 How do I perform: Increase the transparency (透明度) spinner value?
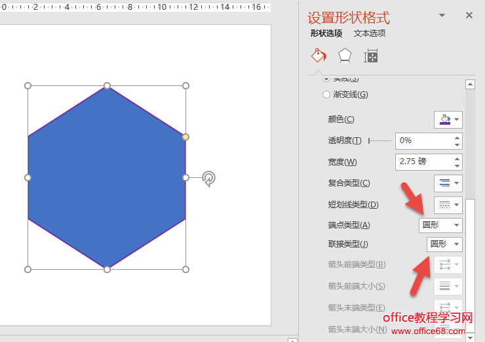click(457, 137)
